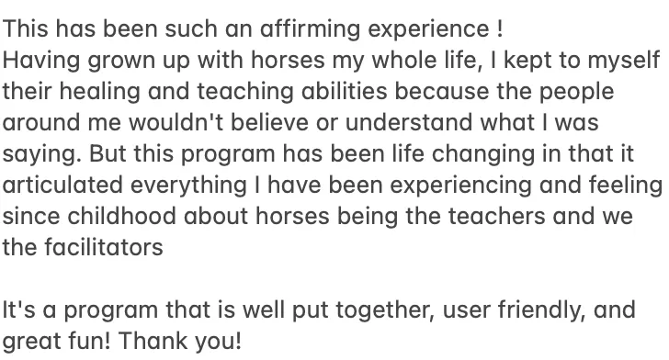Click the word "experiencing"
Screen dimensions: 669x360
coord(459,186)
